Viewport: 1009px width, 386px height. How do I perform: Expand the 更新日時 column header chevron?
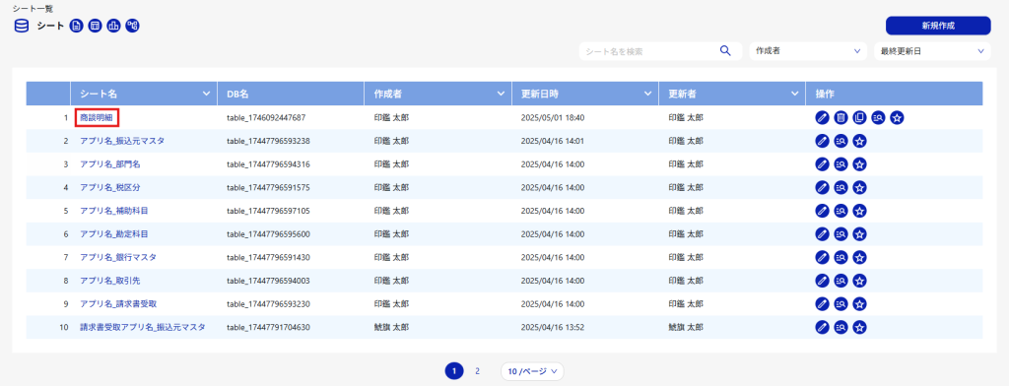648,94
